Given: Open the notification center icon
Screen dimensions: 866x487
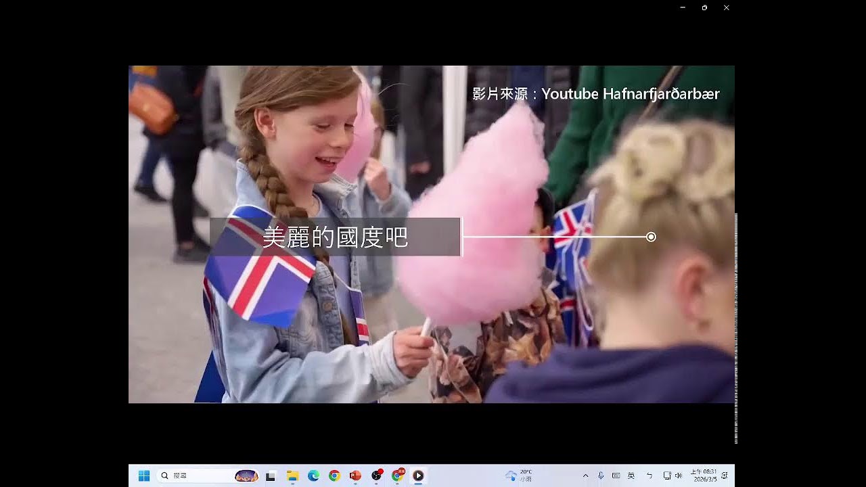Looking at the screenshot, I should pyautogui.click(x=725, y=476).
